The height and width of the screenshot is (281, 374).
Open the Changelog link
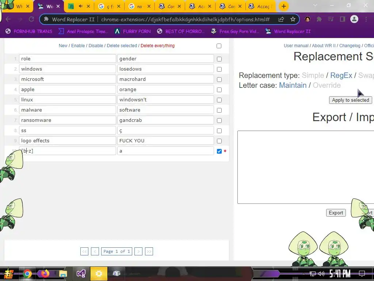tap(350, 46)
